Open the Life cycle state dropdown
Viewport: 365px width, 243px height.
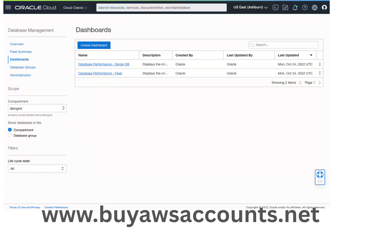37,169
